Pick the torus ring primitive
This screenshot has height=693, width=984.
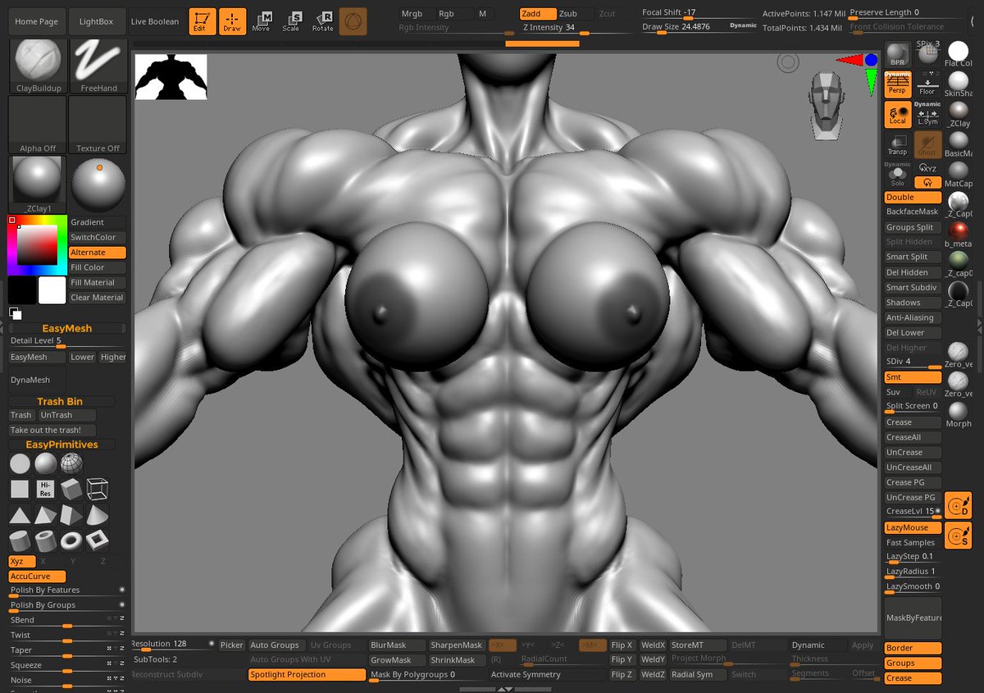(71, 540)
